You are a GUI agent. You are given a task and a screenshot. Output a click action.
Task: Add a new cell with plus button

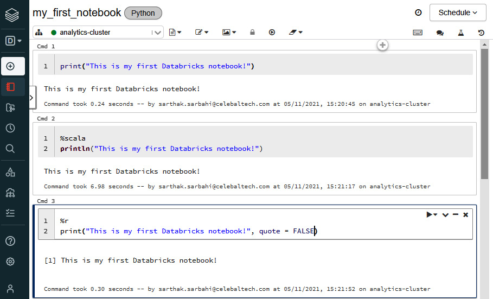coord(382,45)
